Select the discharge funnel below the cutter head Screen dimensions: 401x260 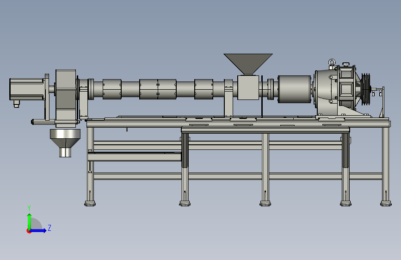click(x=65, y=143)
